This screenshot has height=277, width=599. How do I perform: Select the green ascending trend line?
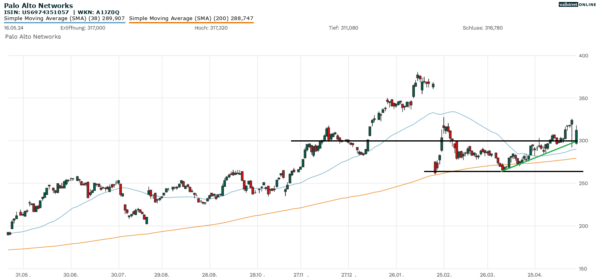[x=539, y=156]
